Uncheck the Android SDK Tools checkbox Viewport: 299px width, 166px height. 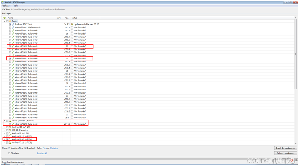[x=10, y=24]
